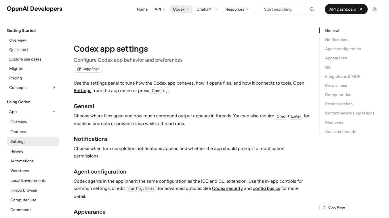The height and width of the screenshot is (218, 389).
Task: Jump to Integrations & MCP in the contents list
Action: tap(343, 76)
